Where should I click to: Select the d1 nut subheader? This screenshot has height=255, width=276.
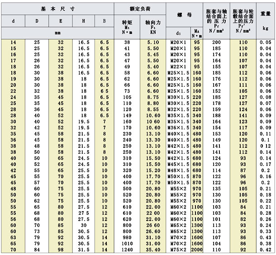[178, 33]
